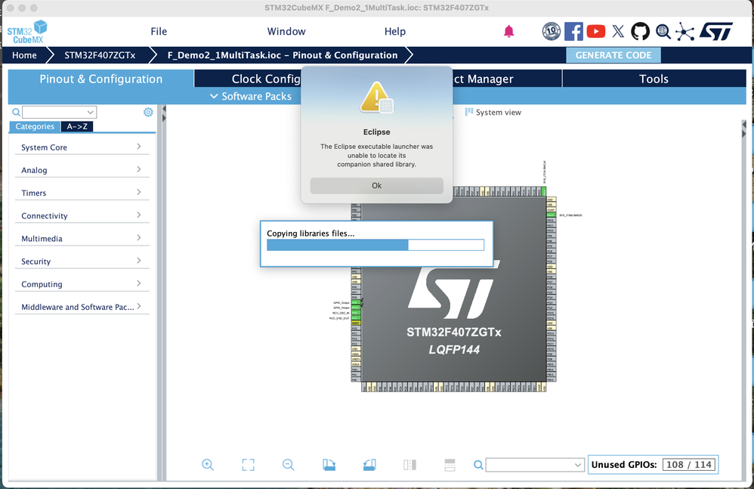Image resolution: width=754 pixels, height=489 pixels.
Task: Switch to the Tools tab
Action: 654,79
